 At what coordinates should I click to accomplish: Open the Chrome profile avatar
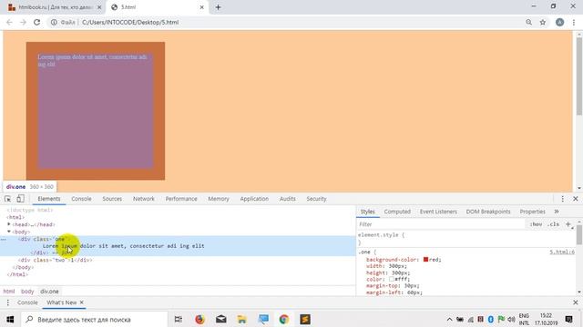click(x=559, y=22)
